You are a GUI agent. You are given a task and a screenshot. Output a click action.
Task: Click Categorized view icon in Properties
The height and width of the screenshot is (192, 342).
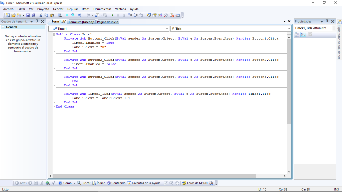(x=297, y=34)
